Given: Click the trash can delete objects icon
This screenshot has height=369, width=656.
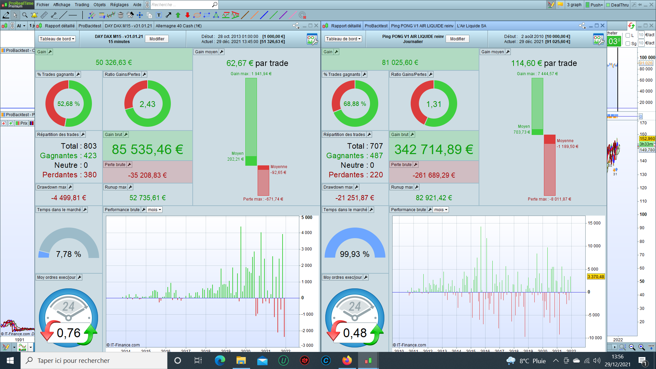Looking at the screenshot, I should [x=121, y=15].
